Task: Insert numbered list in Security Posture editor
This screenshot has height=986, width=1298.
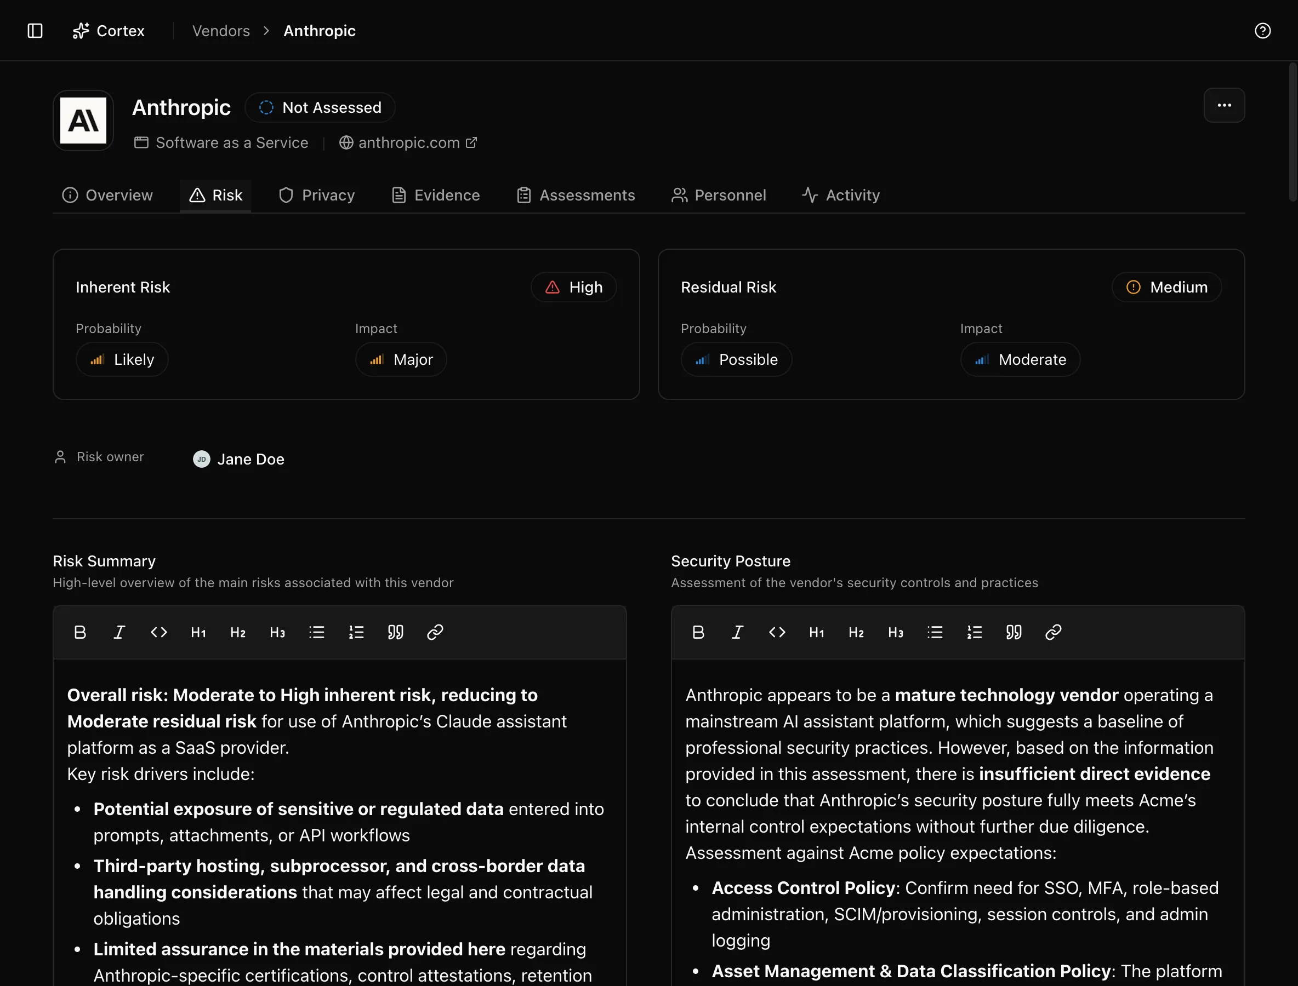Action: (975, 632)
